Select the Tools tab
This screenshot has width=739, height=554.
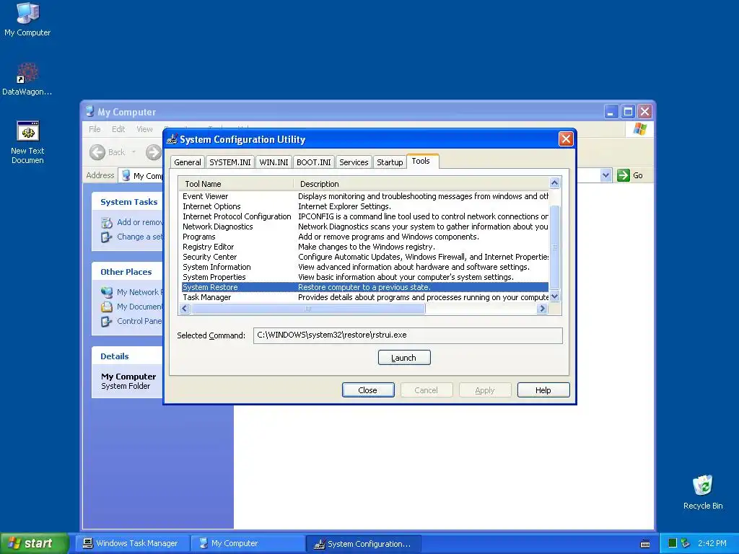point(421,161)
